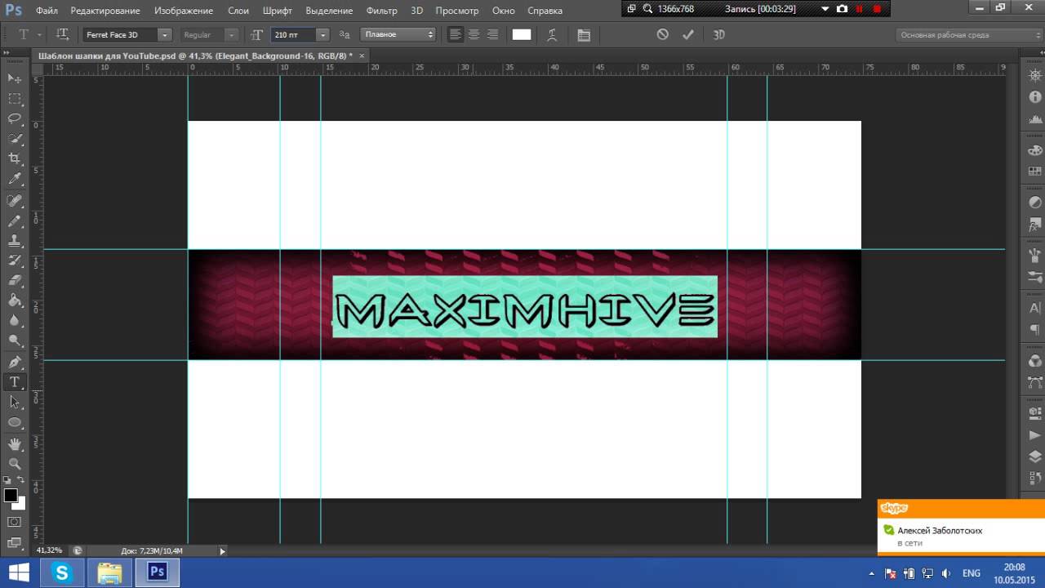1045x588 pixels.
Task: Open the Warp Text dialog
Action: click(x=553, y=34)
